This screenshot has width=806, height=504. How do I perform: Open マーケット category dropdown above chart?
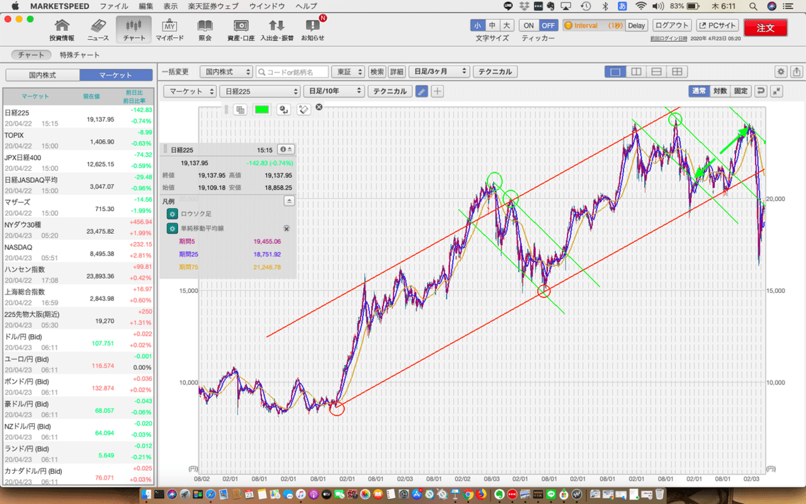[x=191, y=91]
